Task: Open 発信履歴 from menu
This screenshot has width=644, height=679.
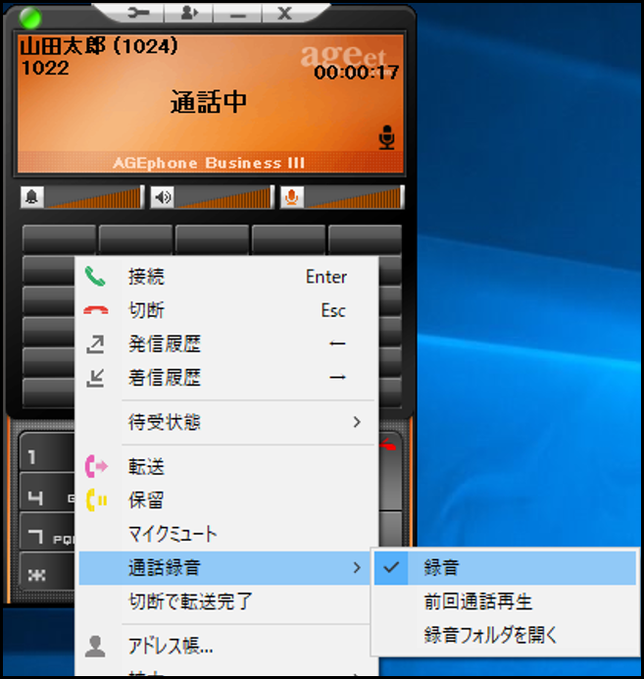Action: tap(226, 343)
